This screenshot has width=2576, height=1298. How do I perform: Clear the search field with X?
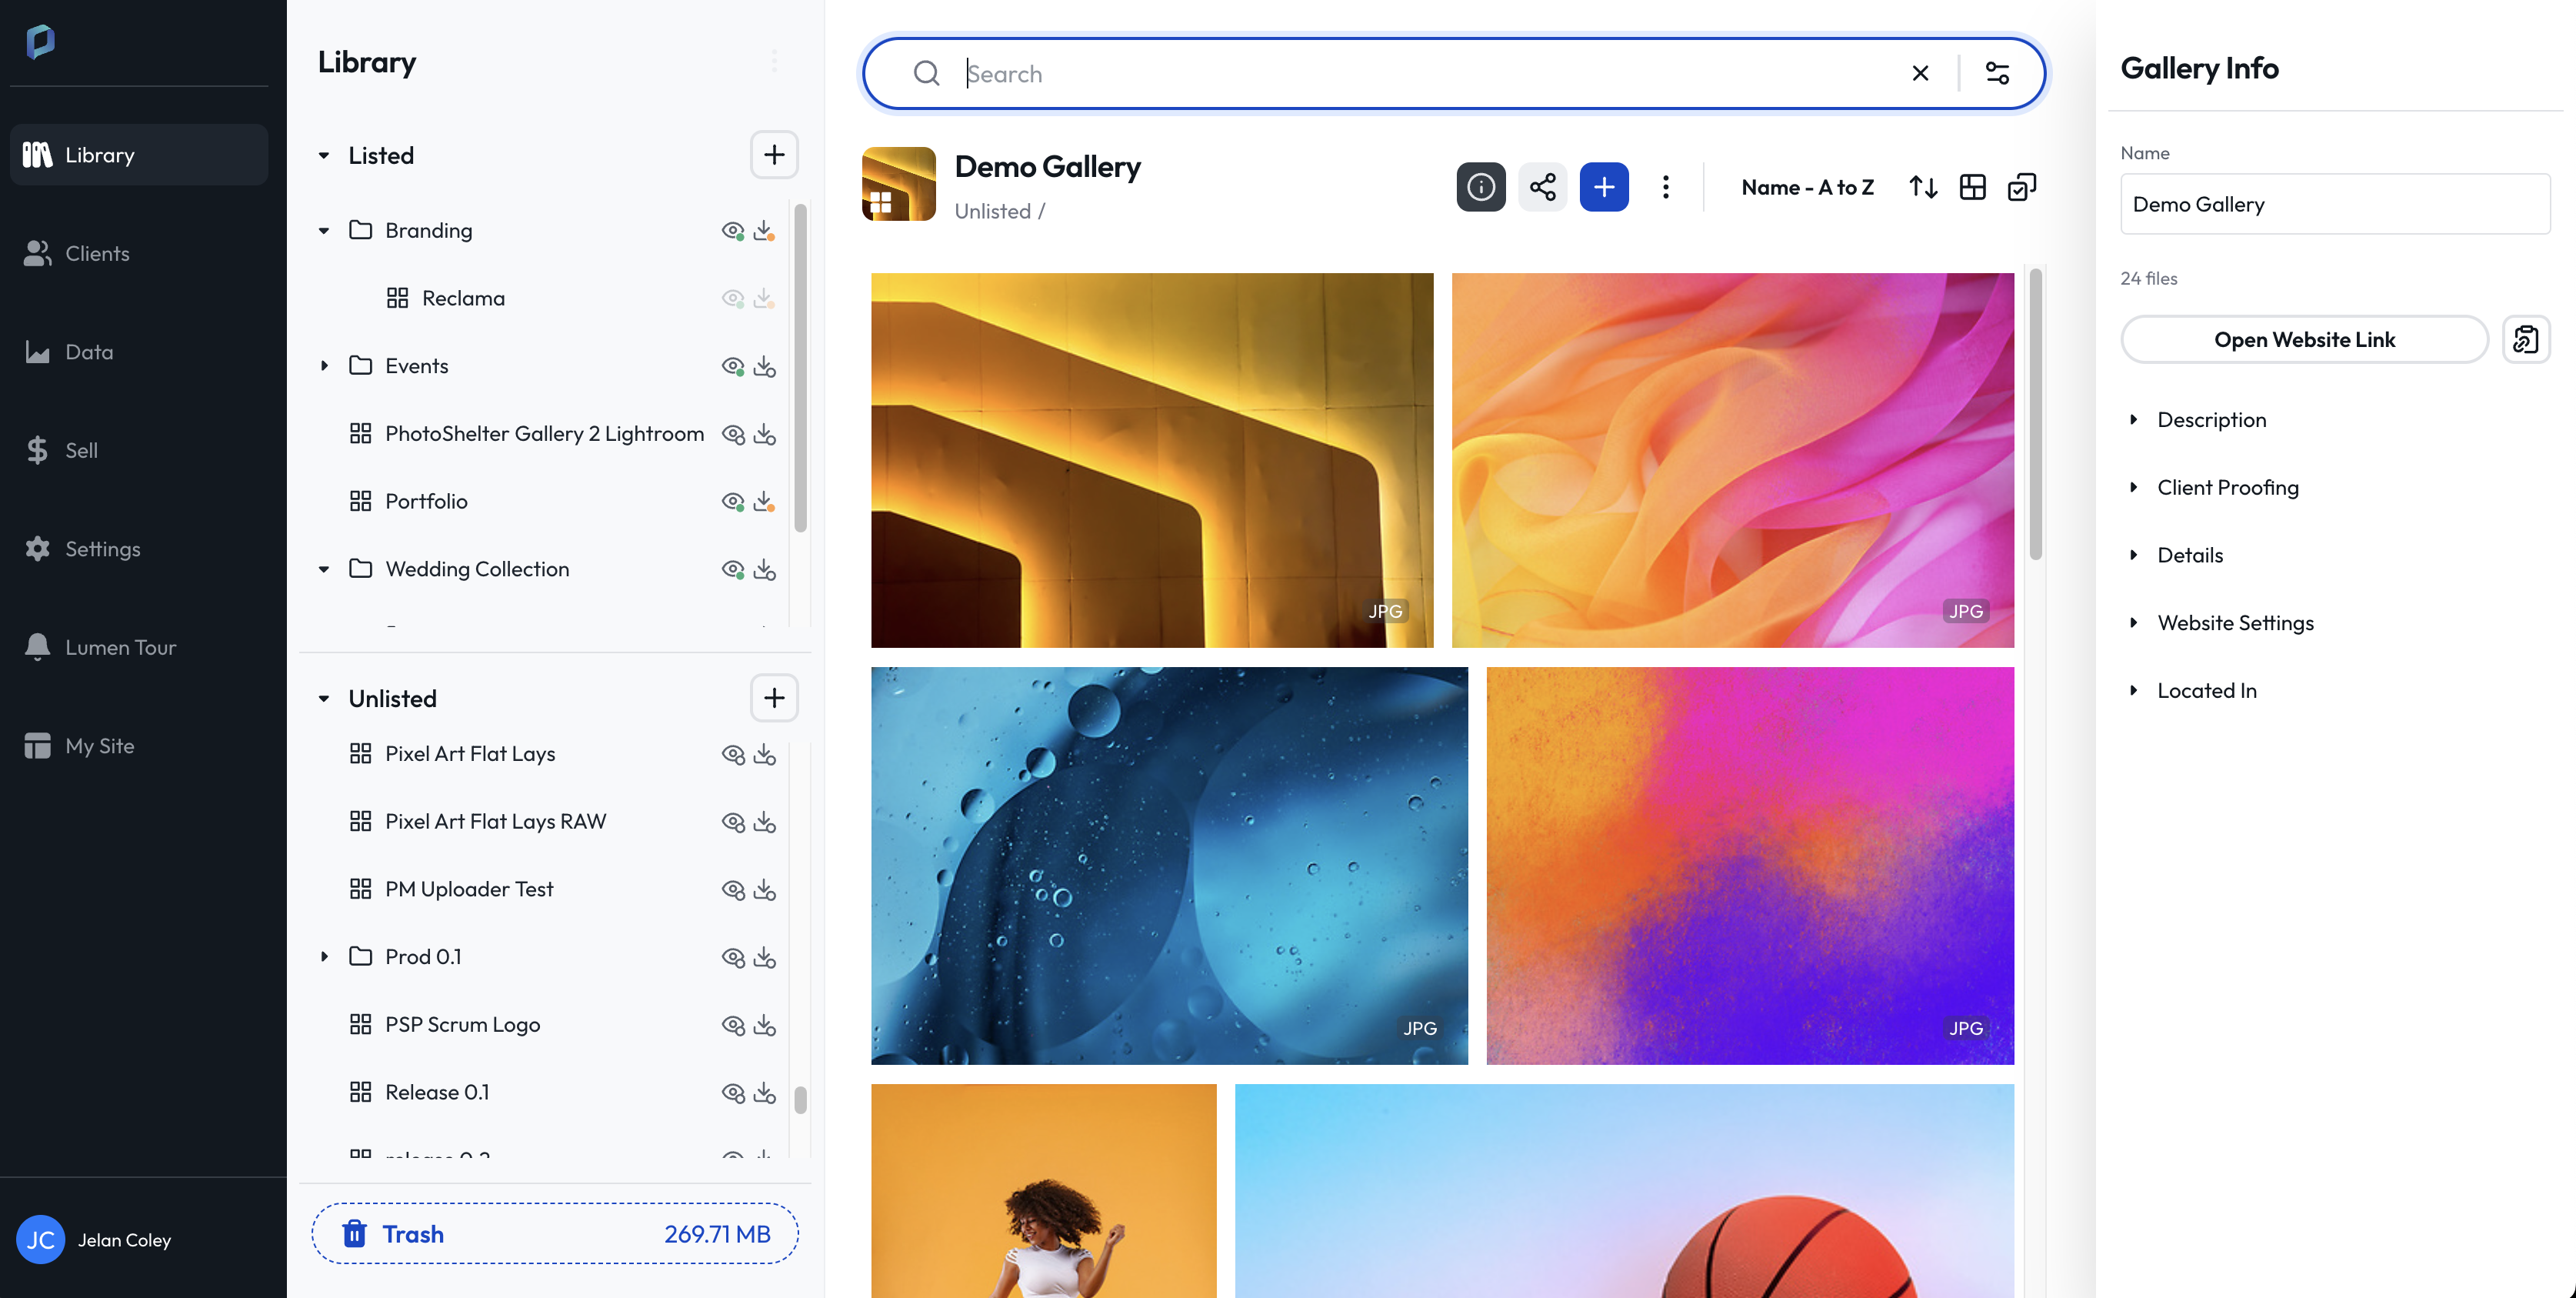[x=1920, y=73]
